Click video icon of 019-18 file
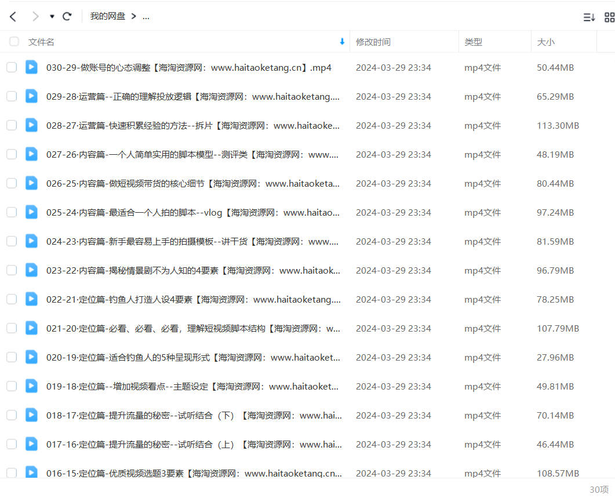 (x=31, y=386)
